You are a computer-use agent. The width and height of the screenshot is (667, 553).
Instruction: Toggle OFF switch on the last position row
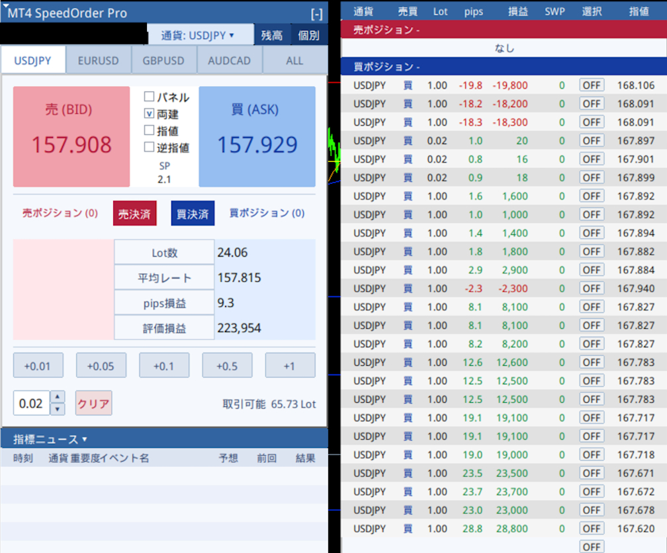pyautogui.click(x=591, y=546)
